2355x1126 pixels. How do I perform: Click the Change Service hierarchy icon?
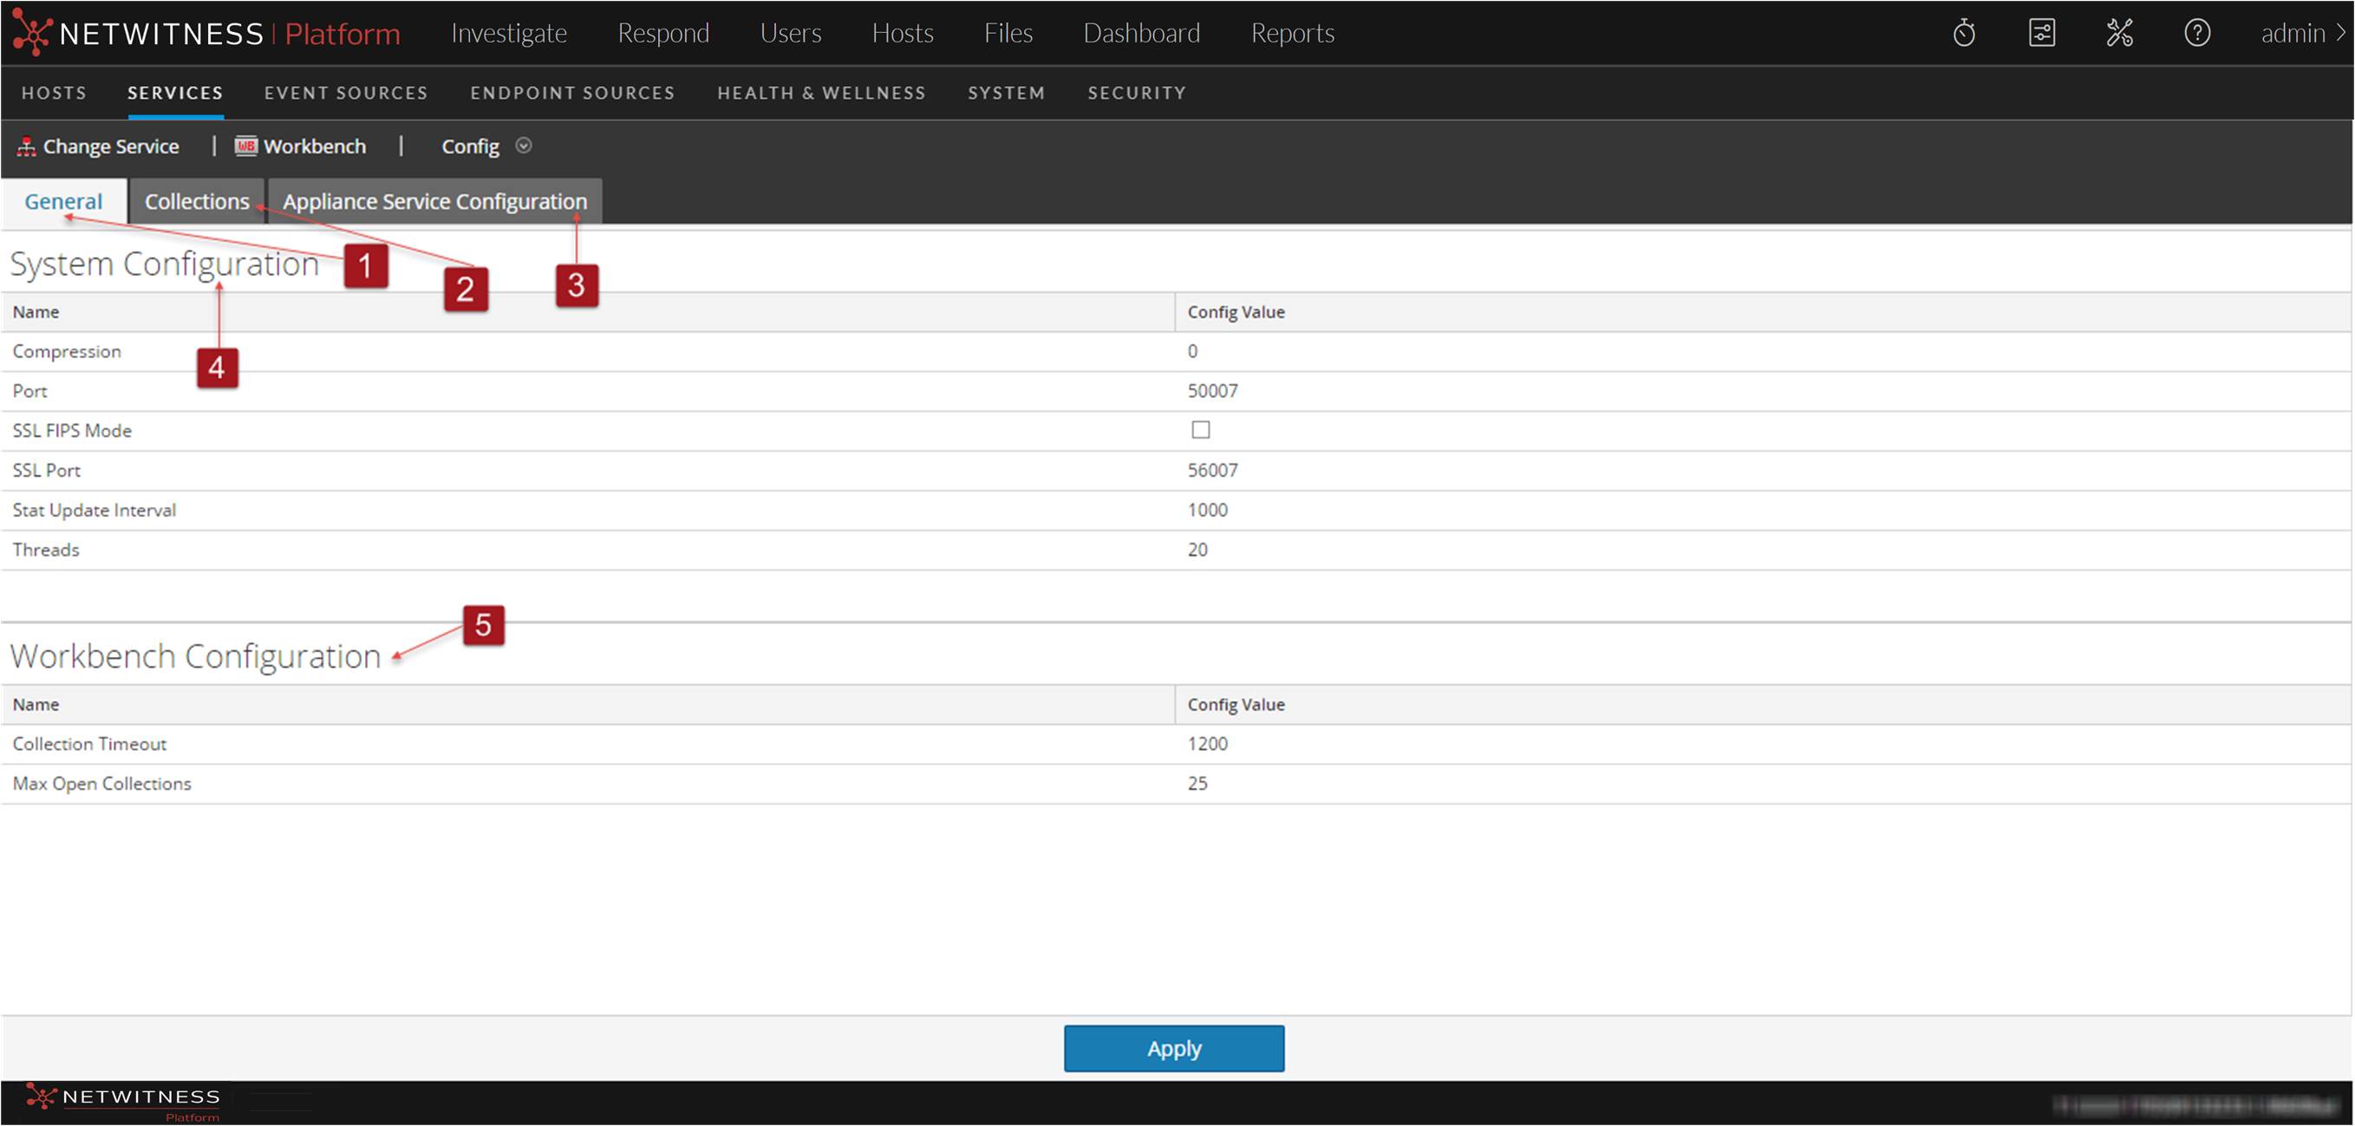click(x=27, y=146)
